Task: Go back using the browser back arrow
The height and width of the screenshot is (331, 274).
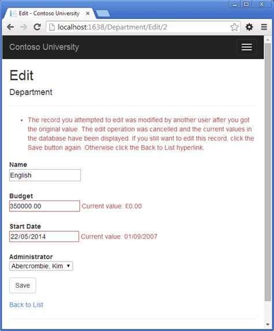Action: point(10,27)
